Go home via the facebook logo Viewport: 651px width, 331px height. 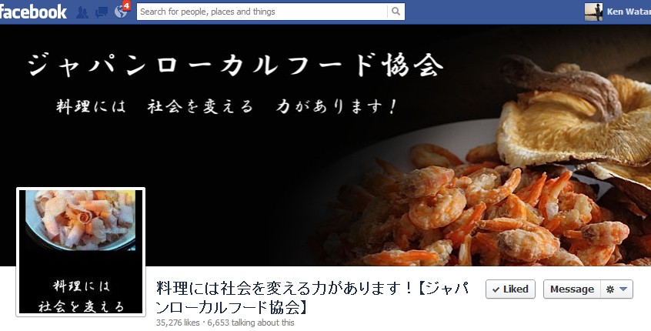tap(33, 12)
